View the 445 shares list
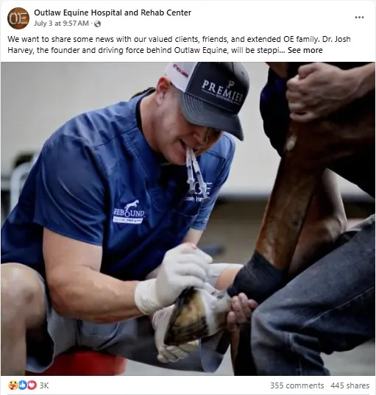Viewport: 376px width, 395px height. (x=350, y=385)
